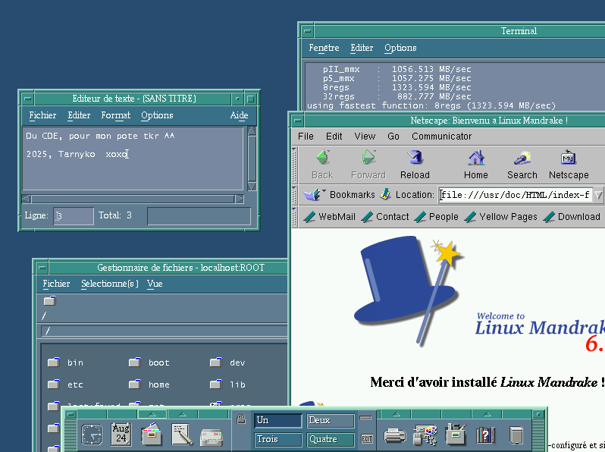Open Search in Netscape toolbar
Screen dimensions: 605x452
click(522, 165)
